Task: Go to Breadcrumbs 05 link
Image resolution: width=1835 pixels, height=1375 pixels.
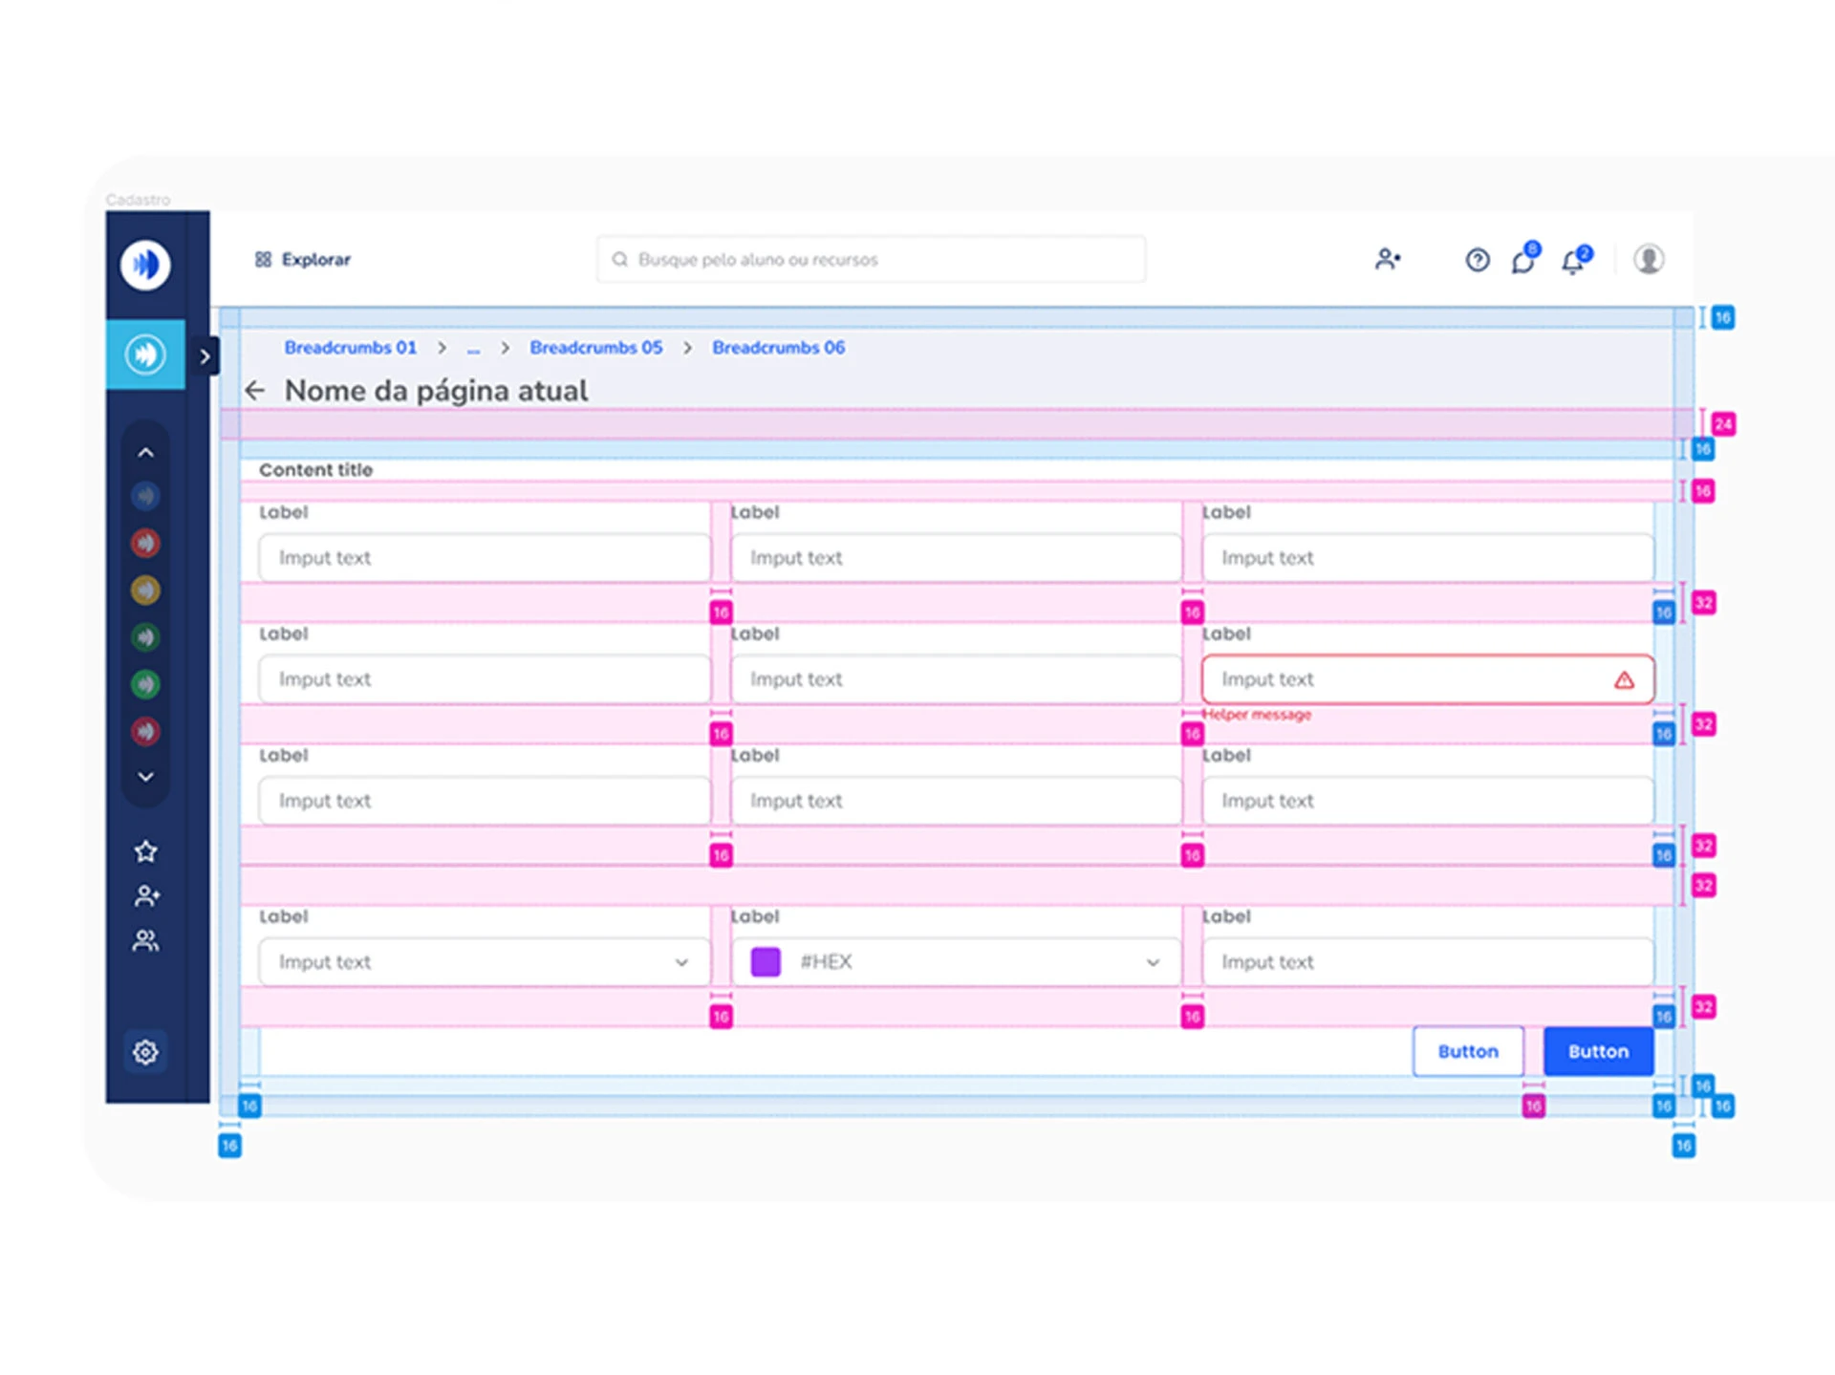Action: click(x=595, y=348)
